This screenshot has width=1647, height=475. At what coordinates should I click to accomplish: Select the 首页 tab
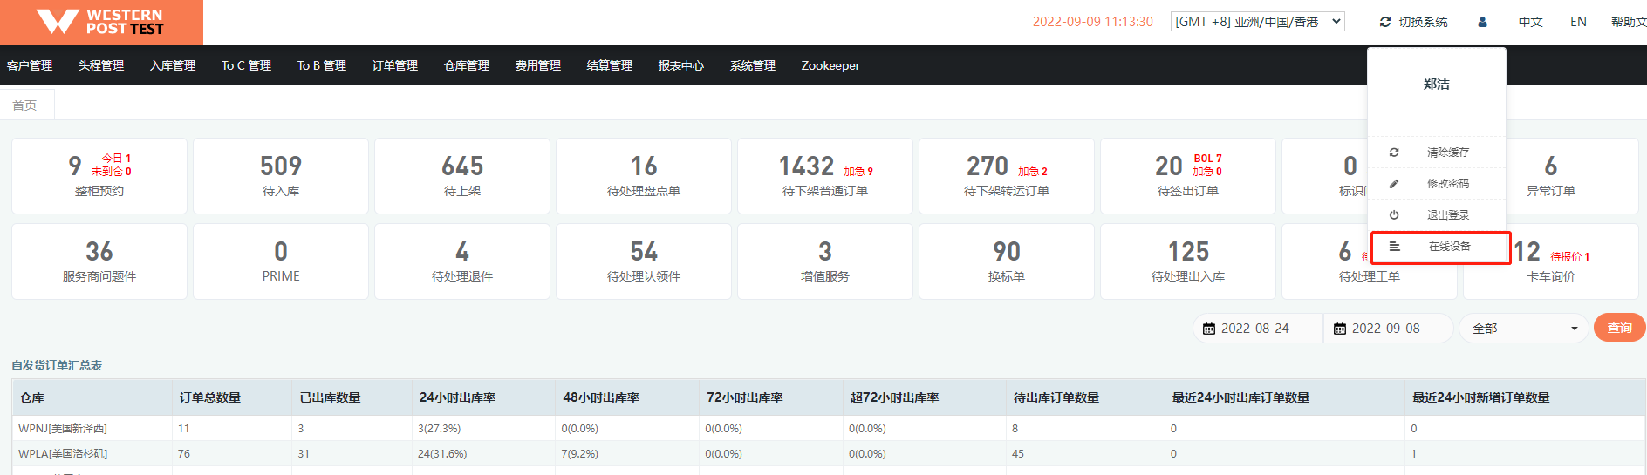point(25,105)
